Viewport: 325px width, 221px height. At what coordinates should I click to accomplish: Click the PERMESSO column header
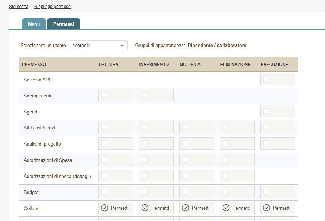click(34, 65)
